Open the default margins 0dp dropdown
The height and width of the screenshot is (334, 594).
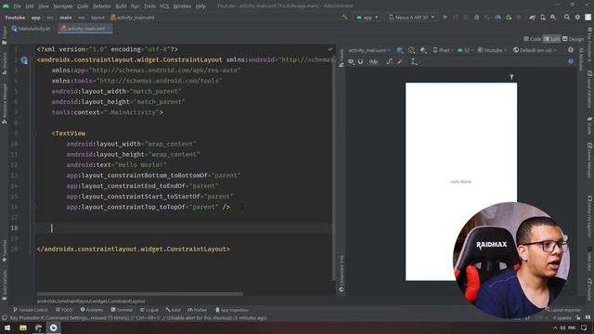coord(373,61)
